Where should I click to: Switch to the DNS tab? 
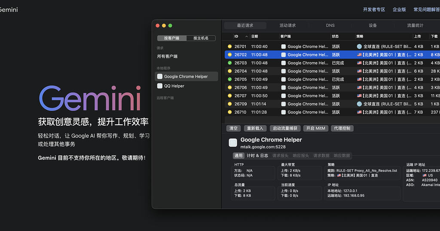click(x=330, y=25)
